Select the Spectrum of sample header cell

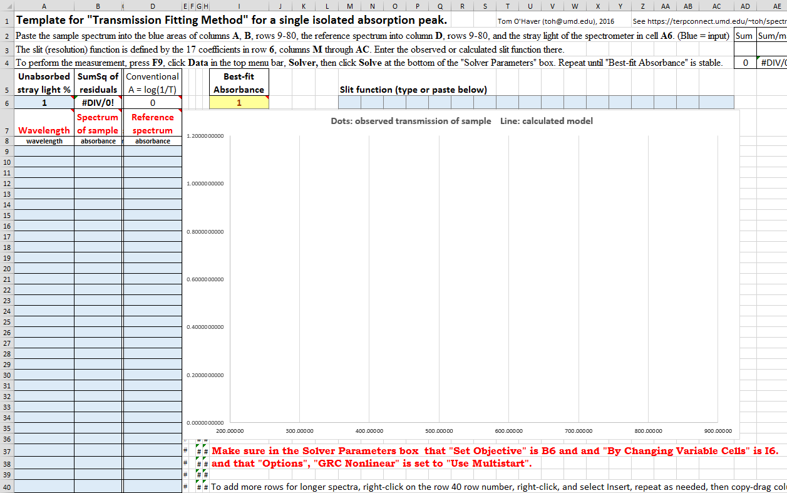98,124
